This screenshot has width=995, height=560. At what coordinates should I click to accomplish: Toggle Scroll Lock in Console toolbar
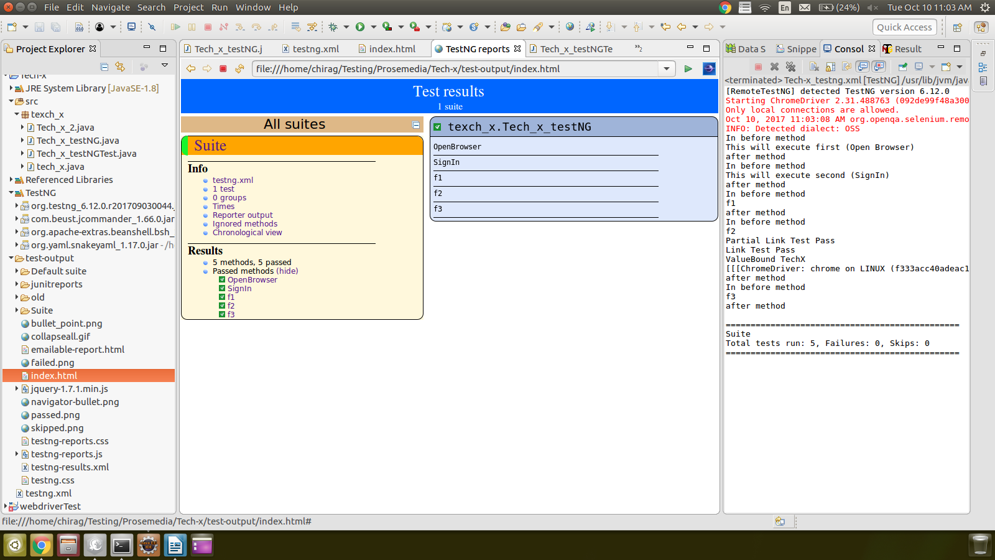(x=830, y=67)
